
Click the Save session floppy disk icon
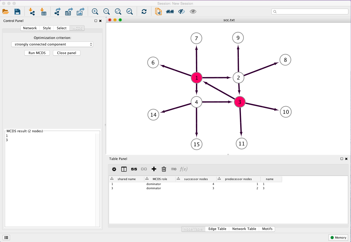(x=17, y=11)
